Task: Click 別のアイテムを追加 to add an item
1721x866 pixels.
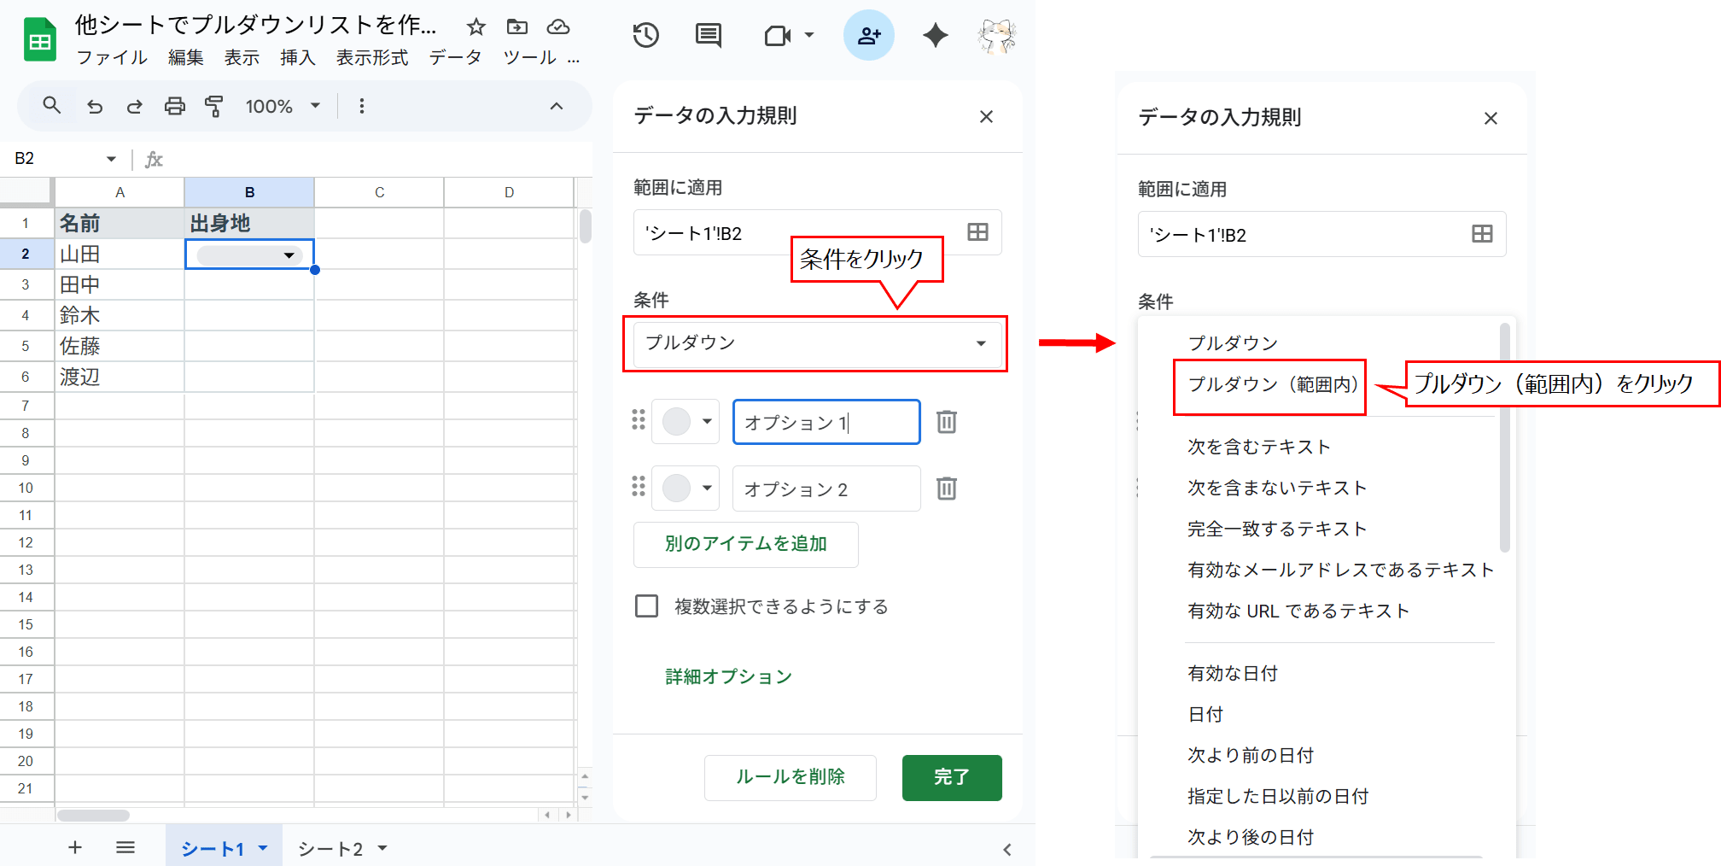Action: tap(744, 544)
